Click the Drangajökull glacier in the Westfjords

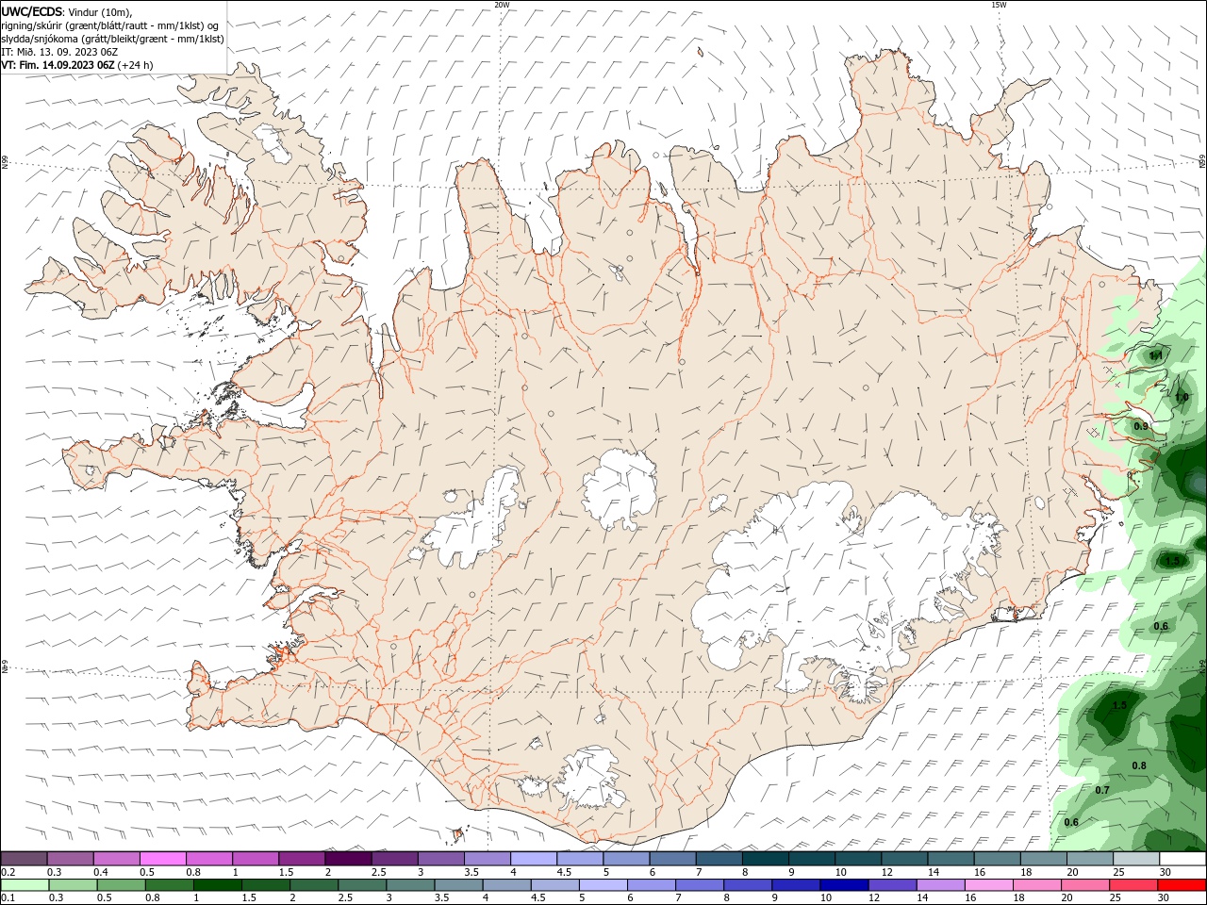click(274, 143)
